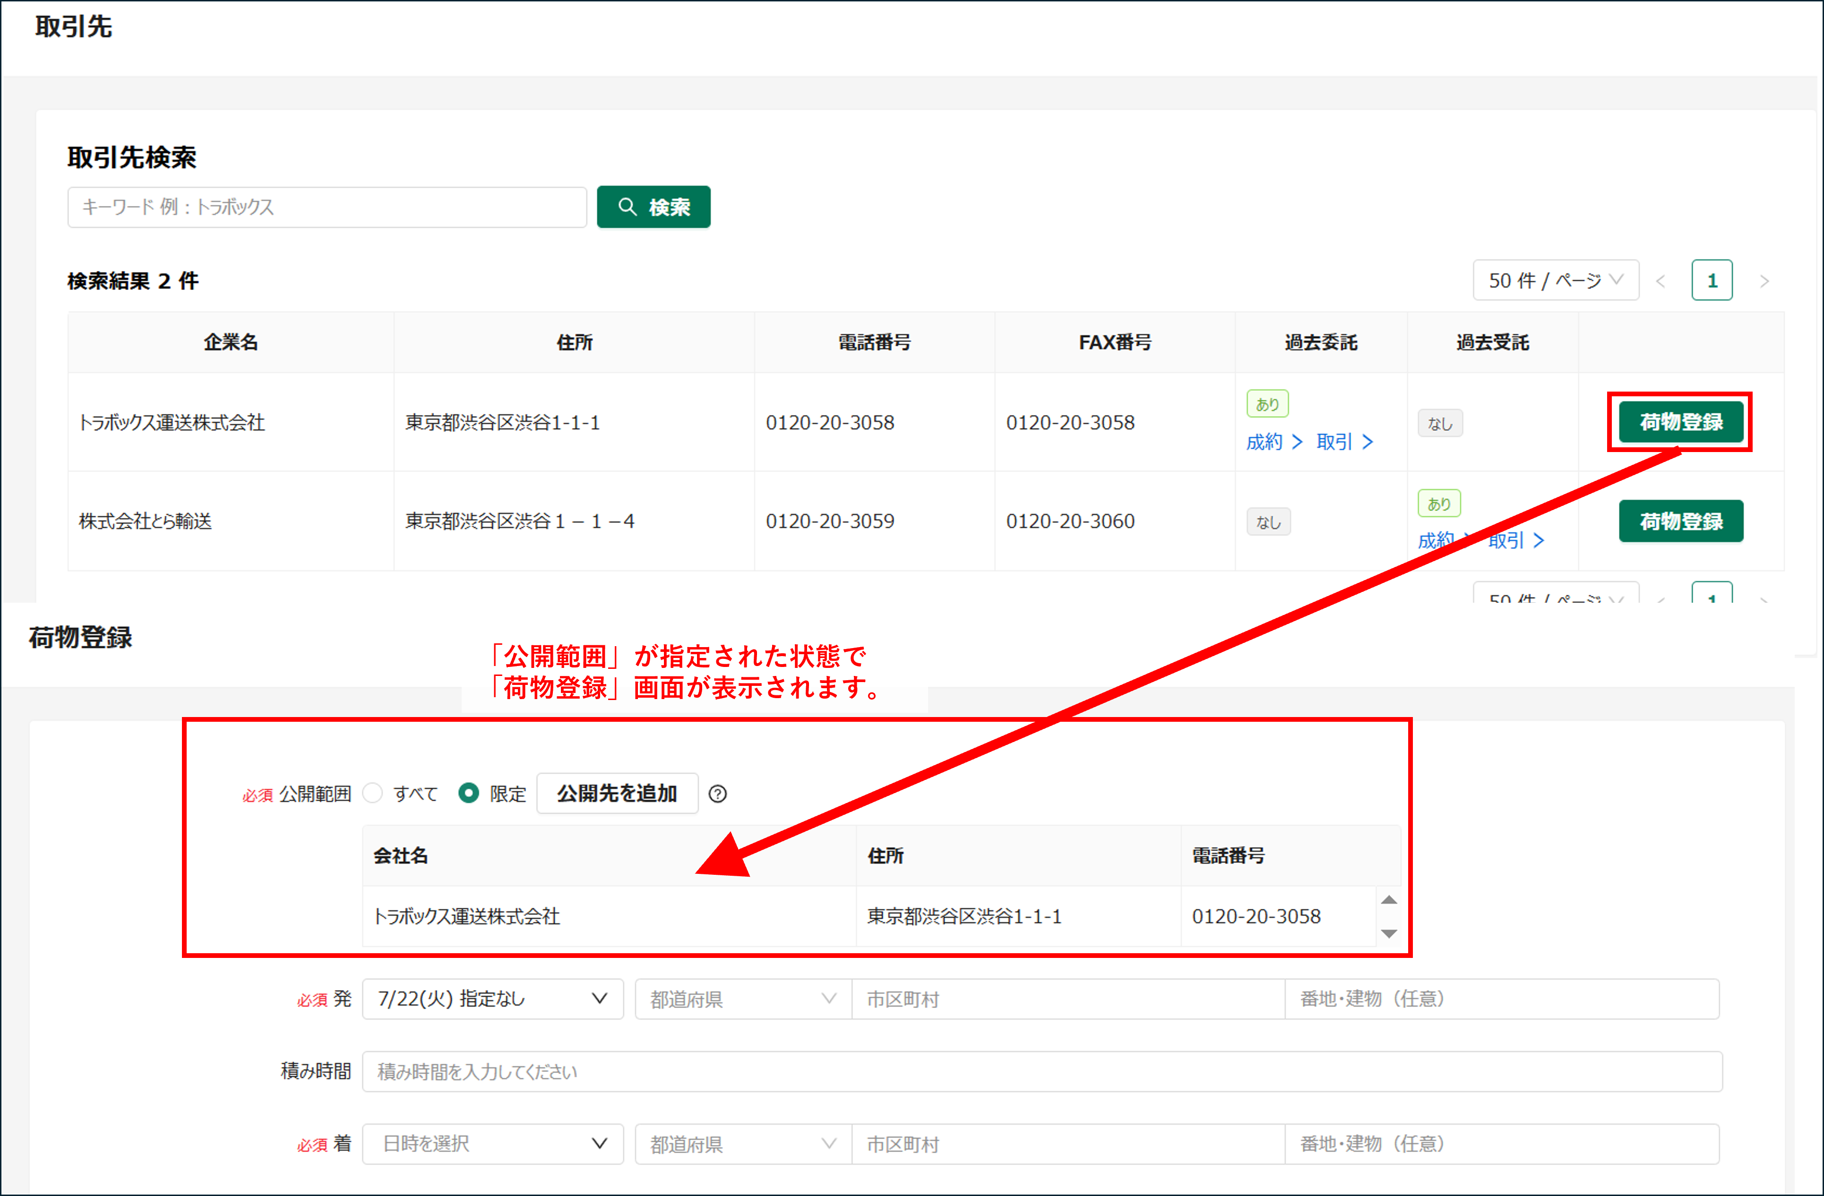Click 市区町村 field in 発 row

pyautogui.click(x=1067, y=999)
